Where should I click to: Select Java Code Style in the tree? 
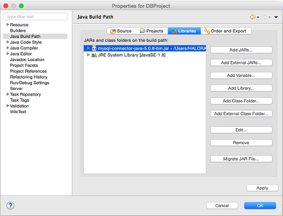(x=26, y=42)
